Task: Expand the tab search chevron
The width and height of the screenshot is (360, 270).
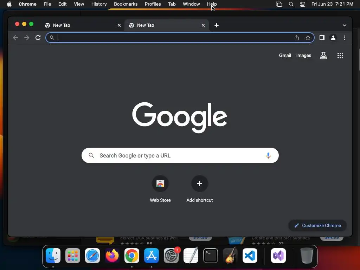Action: coord(345,25)
